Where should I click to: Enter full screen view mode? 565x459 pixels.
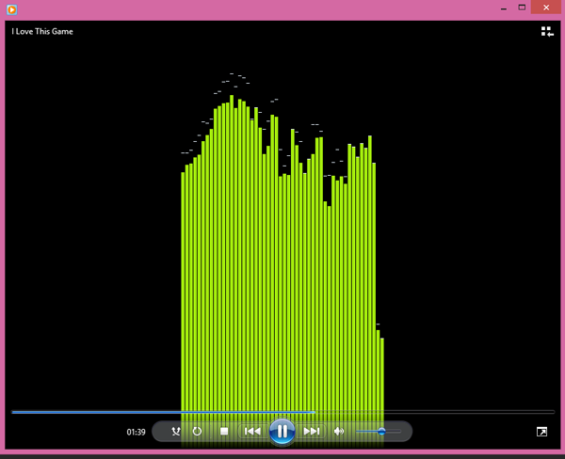[x=541, y=432]
